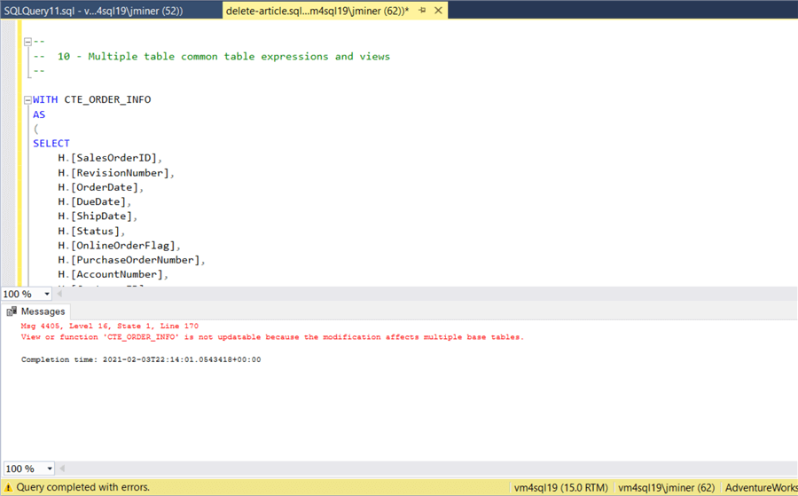
Task: Open the editor zoom percentage dropdown
Action: point(47,294)
